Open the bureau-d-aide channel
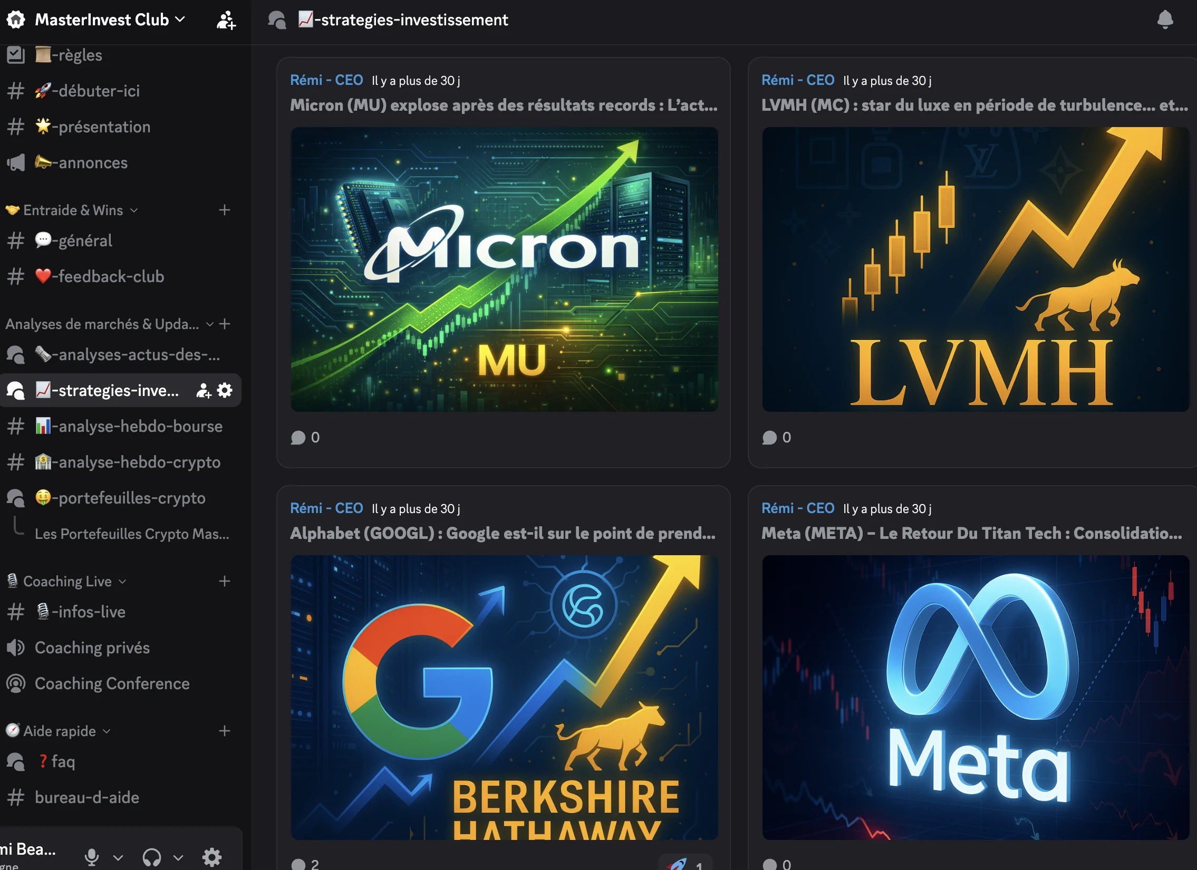This screenshot has width=1197, height=870. click(121, 798)
